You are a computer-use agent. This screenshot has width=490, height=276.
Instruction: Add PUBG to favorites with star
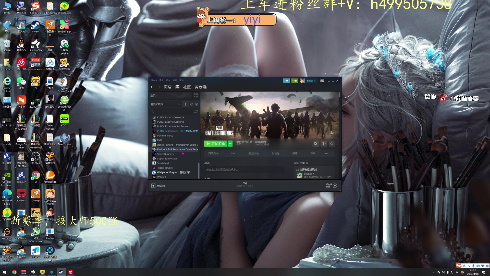click(332, 144)
